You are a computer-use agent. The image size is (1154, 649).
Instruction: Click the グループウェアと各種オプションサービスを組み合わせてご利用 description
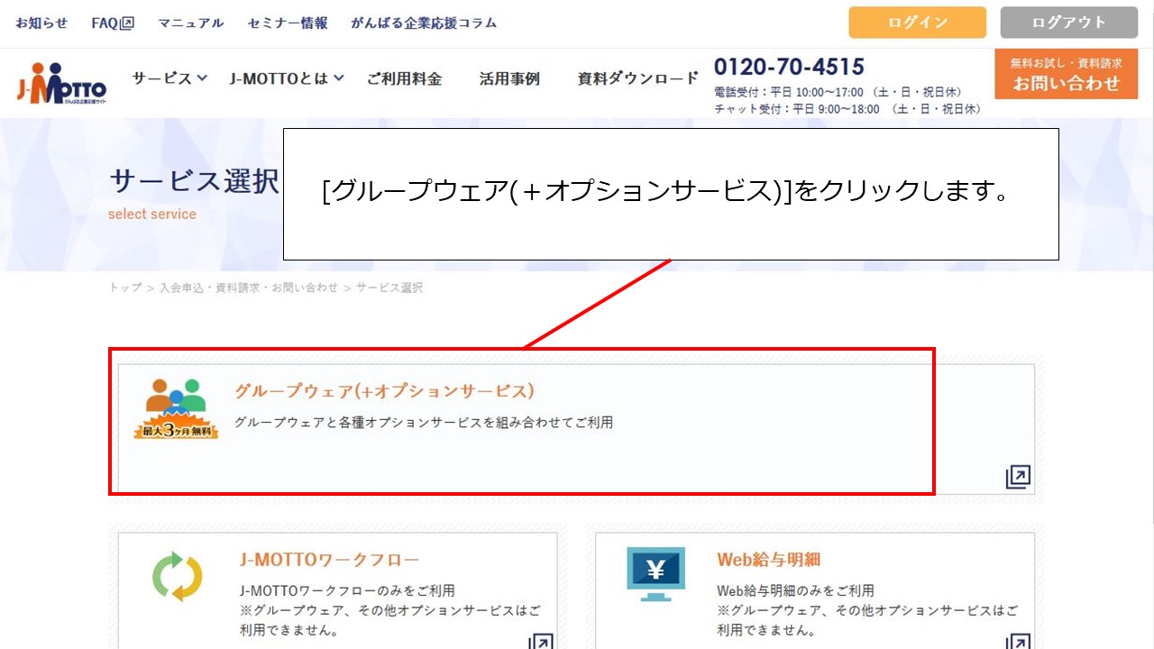[424, 422]
